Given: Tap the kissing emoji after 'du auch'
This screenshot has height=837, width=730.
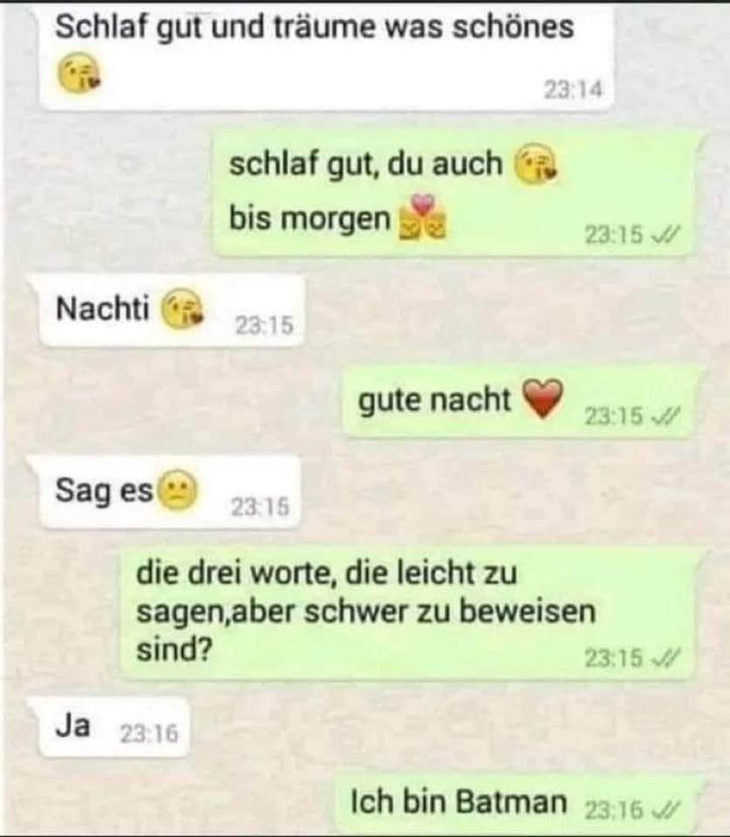Looking at the screenshot, I should (x=536, y=165).
